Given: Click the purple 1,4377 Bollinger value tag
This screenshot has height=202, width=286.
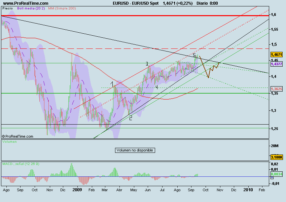Looking at the screenshot, I should pos(277,64).
